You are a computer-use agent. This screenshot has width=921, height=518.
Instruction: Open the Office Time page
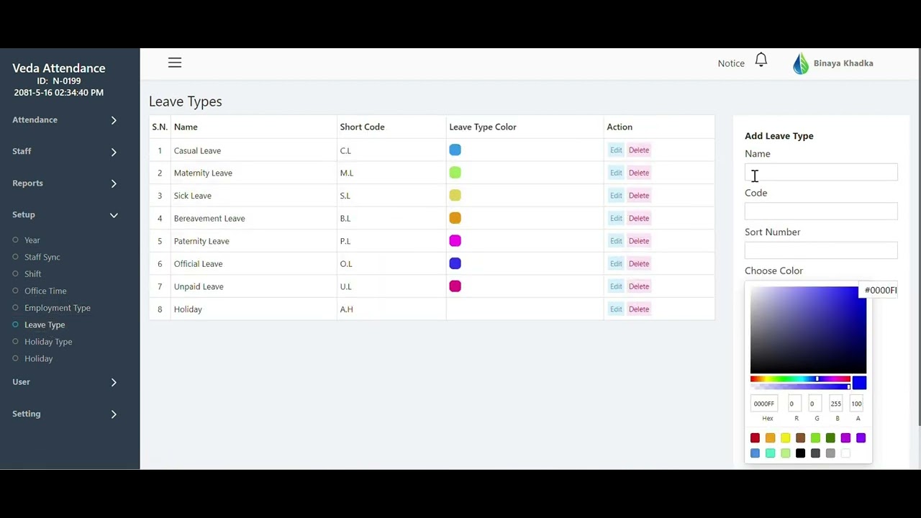[45, 291]
